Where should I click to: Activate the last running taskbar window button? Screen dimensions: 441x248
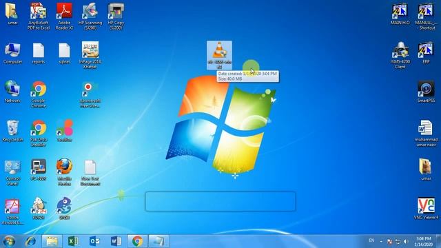point(158,241)
